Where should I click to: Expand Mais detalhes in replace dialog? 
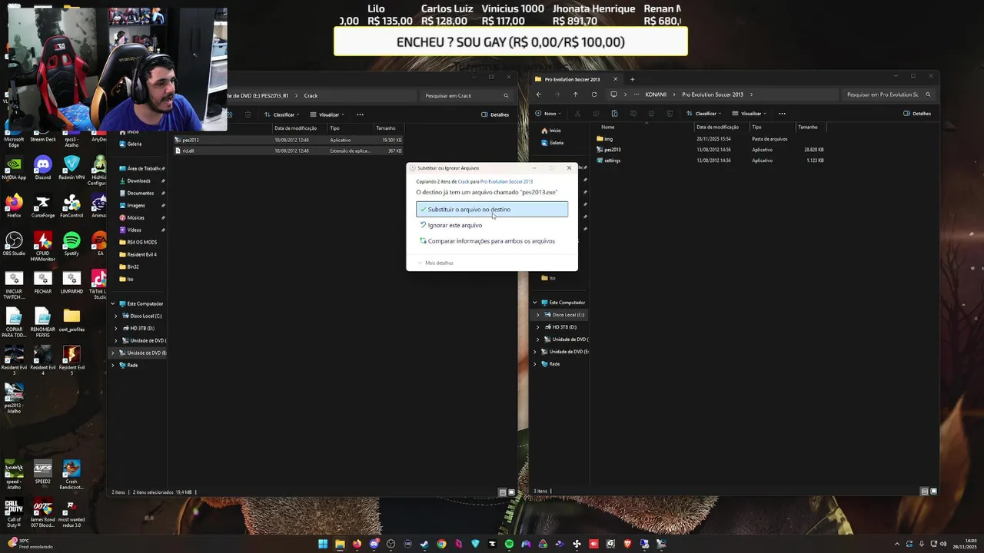[435, 263]
